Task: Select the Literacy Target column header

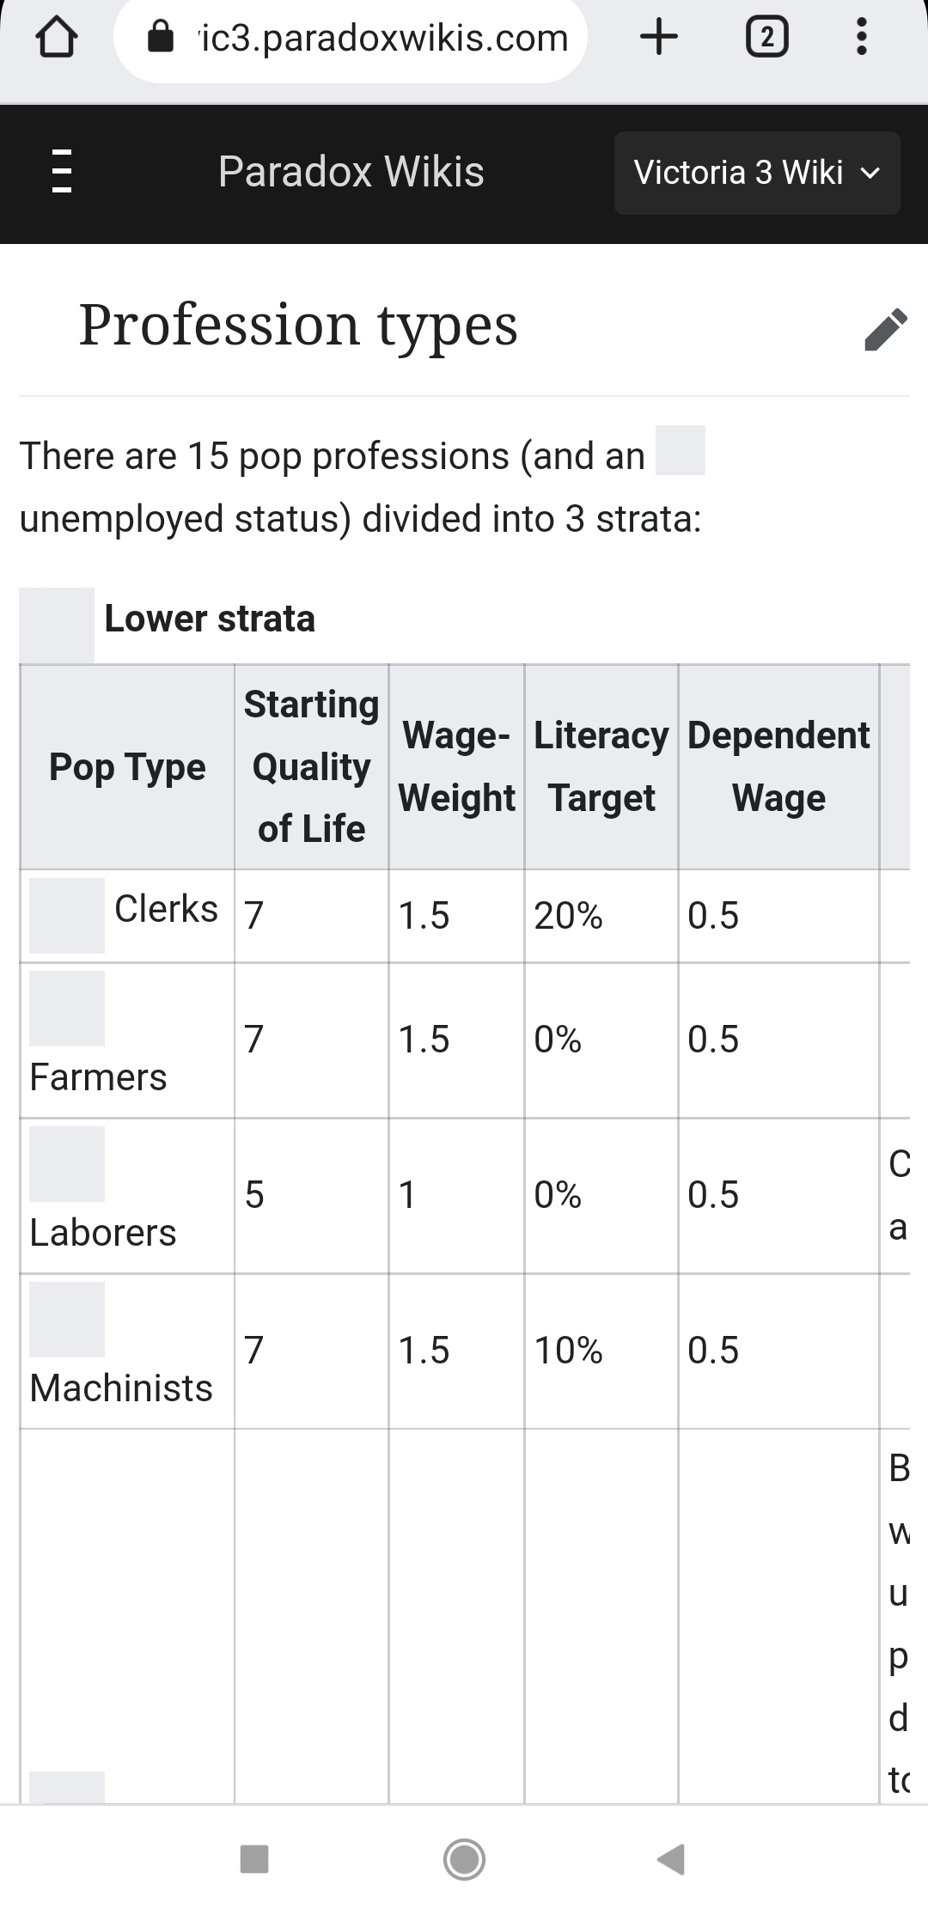Action: pos(601,766)
